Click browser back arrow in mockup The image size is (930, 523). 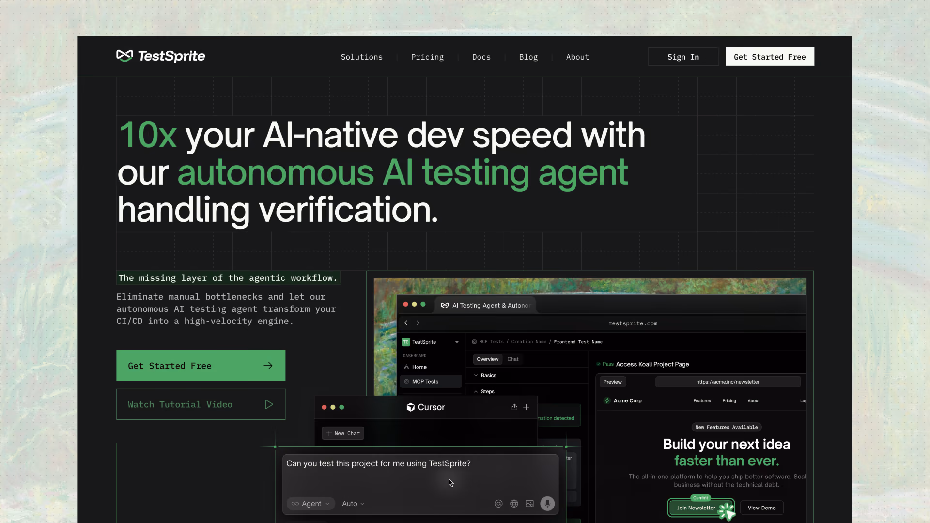406,323
